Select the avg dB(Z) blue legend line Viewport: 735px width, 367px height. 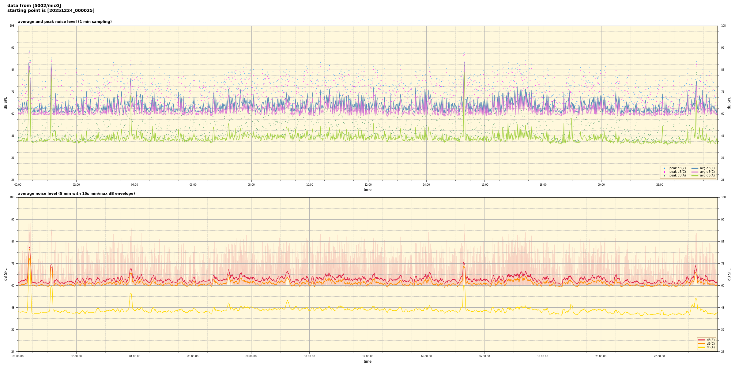pos(695,168)
